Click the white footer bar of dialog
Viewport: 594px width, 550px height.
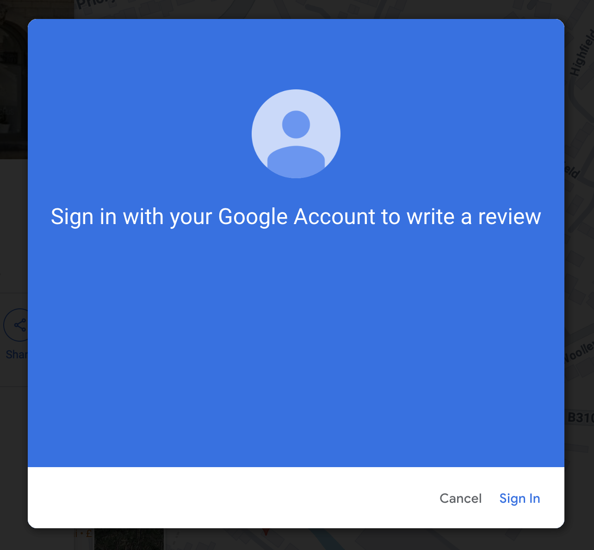(x=231, y=498)
